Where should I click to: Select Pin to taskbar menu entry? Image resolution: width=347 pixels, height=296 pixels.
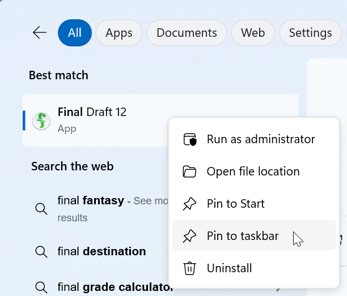point(254,235)
